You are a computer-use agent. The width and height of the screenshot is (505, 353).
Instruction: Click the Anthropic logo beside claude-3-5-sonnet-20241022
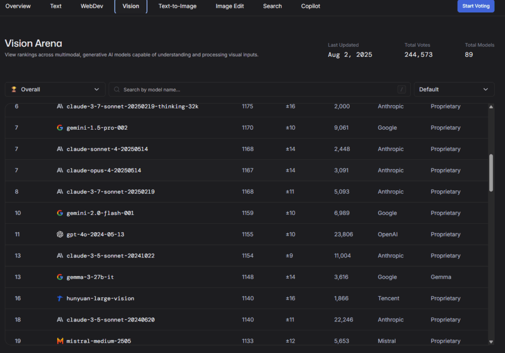point(60,255)
